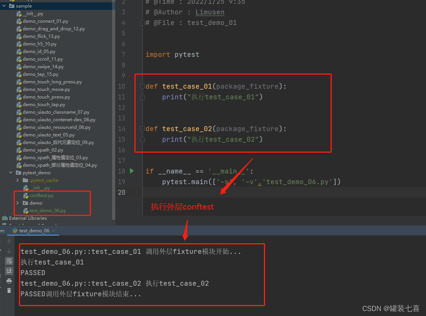Click the scroll-up arrow in Run panel
Image resolution: width=426 pixels, height=316 pixels.
pos(9,241)
